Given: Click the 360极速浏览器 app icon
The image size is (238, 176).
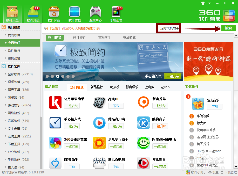Looking at the screenshot, I should pos(55,143).
